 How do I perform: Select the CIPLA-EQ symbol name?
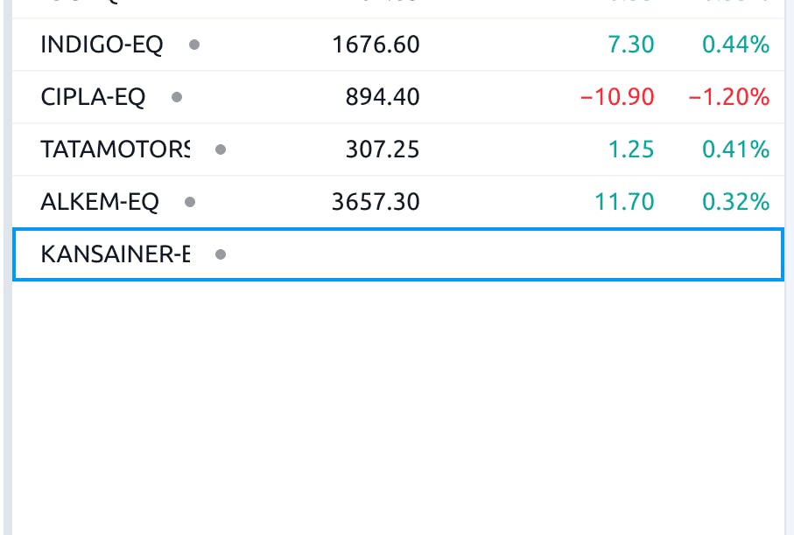(93, 96)
